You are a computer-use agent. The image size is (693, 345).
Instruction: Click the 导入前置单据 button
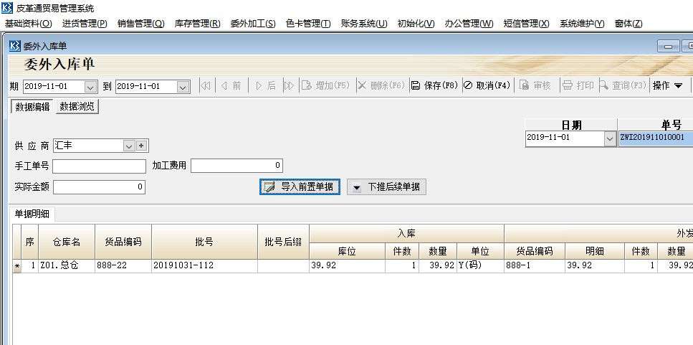pos(300,187)
